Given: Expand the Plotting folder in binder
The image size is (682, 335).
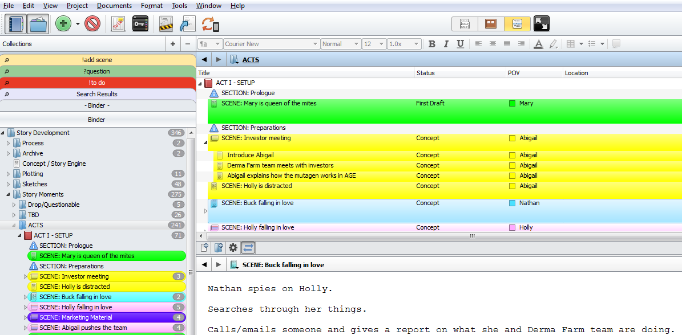Looking at the screenshot, I should (x=8, y=174).
